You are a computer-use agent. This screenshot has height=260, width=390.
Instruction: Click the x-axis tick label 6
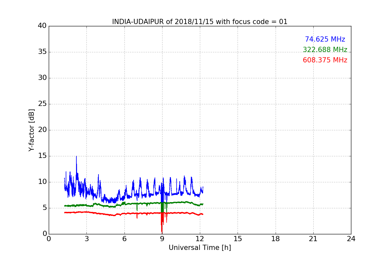pyautogui.click(x=124, y=239)
